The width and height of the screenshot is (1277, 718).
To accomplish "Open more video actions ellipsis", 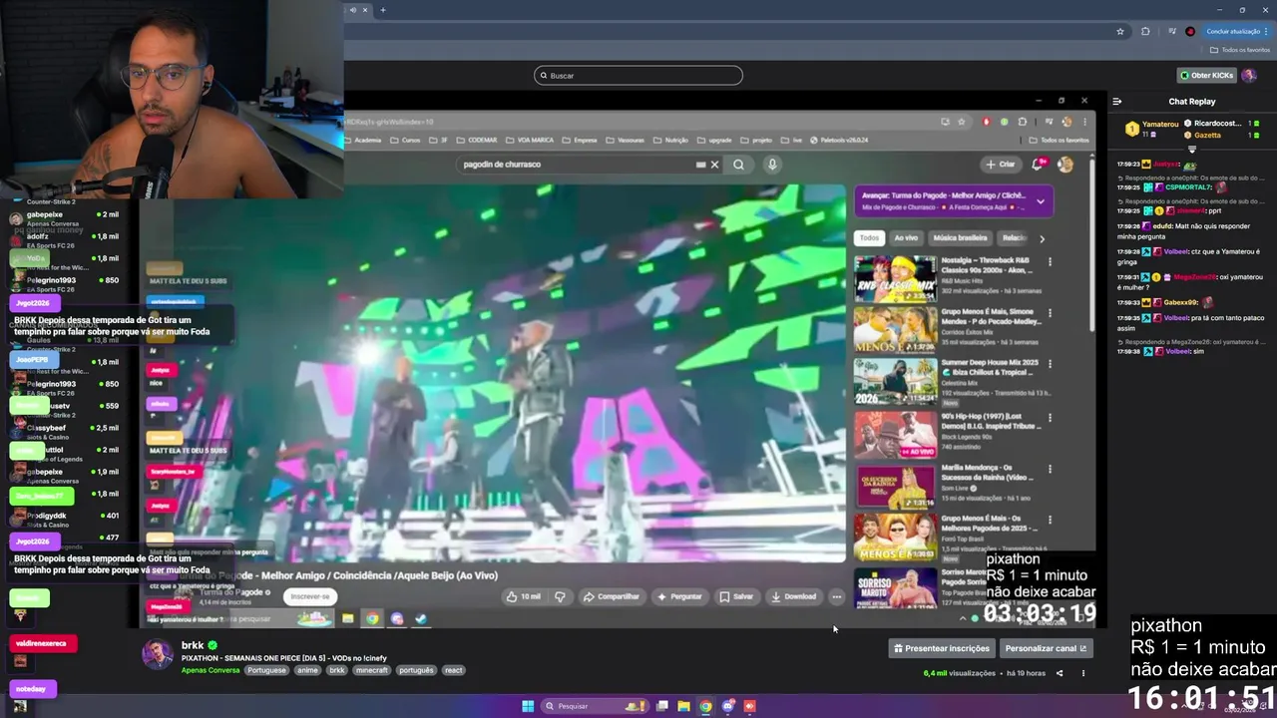I will [836, 596].
